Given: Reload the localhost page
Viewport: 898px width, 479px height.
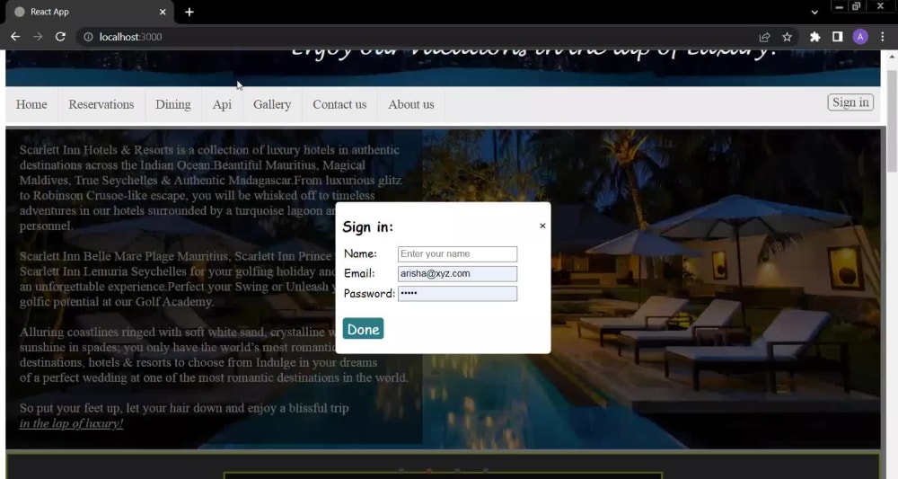Looking at the screenshot, I should coord(60,37).
